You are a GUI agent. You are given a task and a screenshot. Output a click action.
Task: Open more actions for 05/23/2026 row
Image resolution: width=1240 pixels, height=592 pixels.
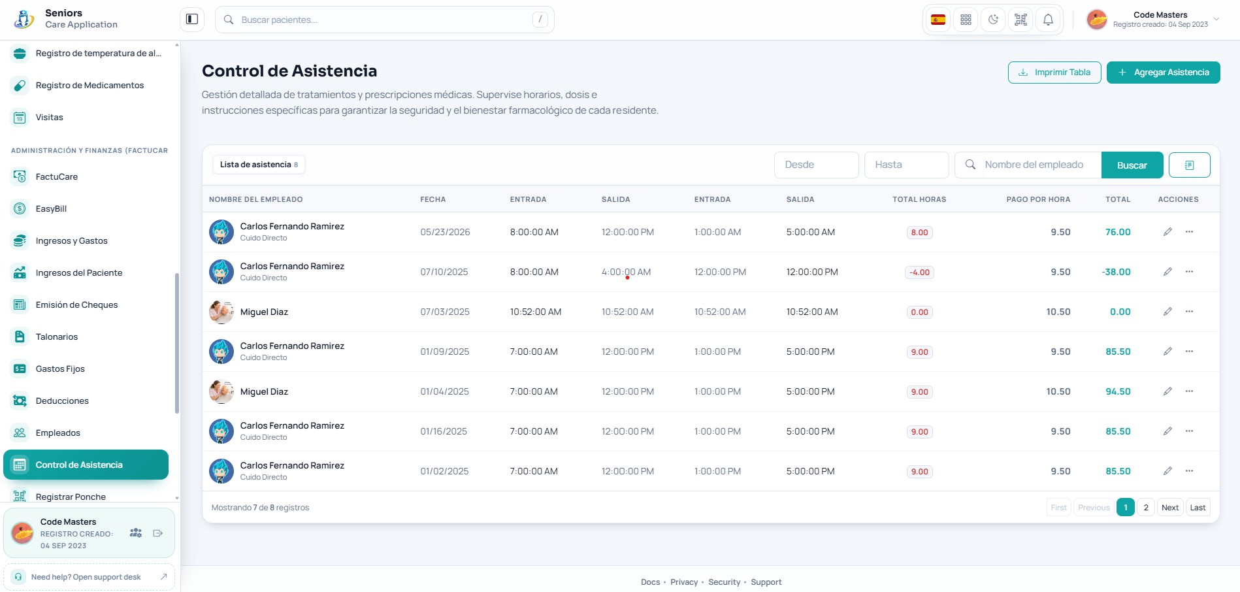click(1189, 232)
